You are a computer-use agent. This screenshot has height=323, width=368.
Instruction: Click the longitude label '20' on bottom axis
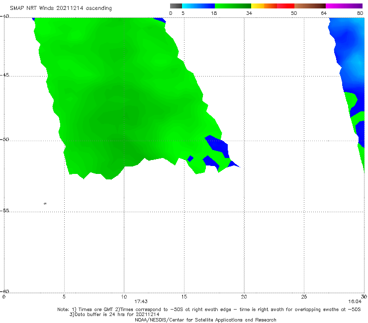[x=244, y=297]
